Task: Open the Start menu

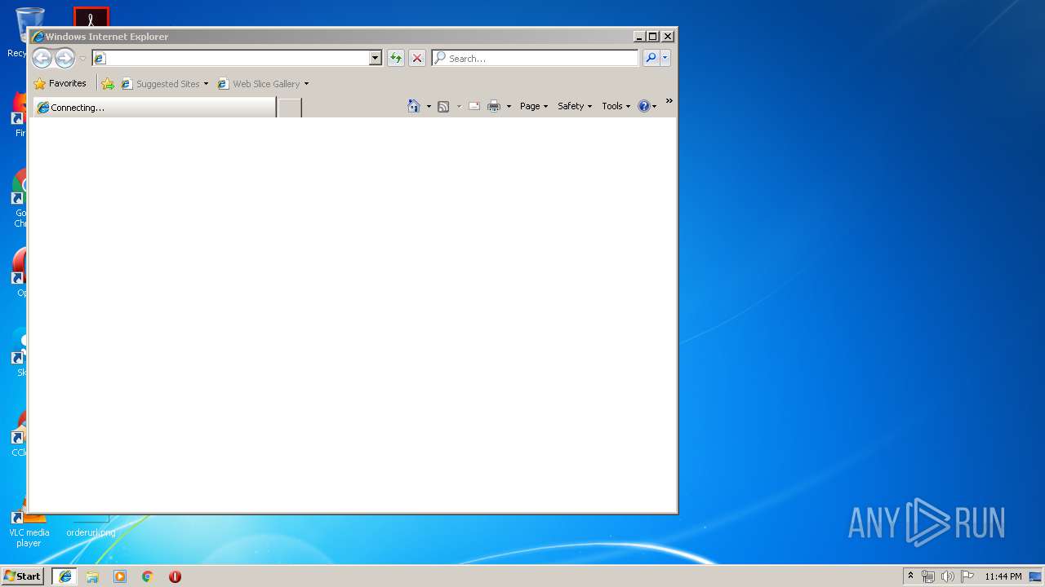Action: (22, 576)
